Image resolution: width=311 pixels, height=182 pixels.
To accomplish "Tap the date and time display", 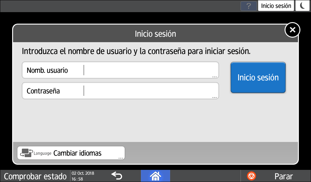I will coord(83,176).
